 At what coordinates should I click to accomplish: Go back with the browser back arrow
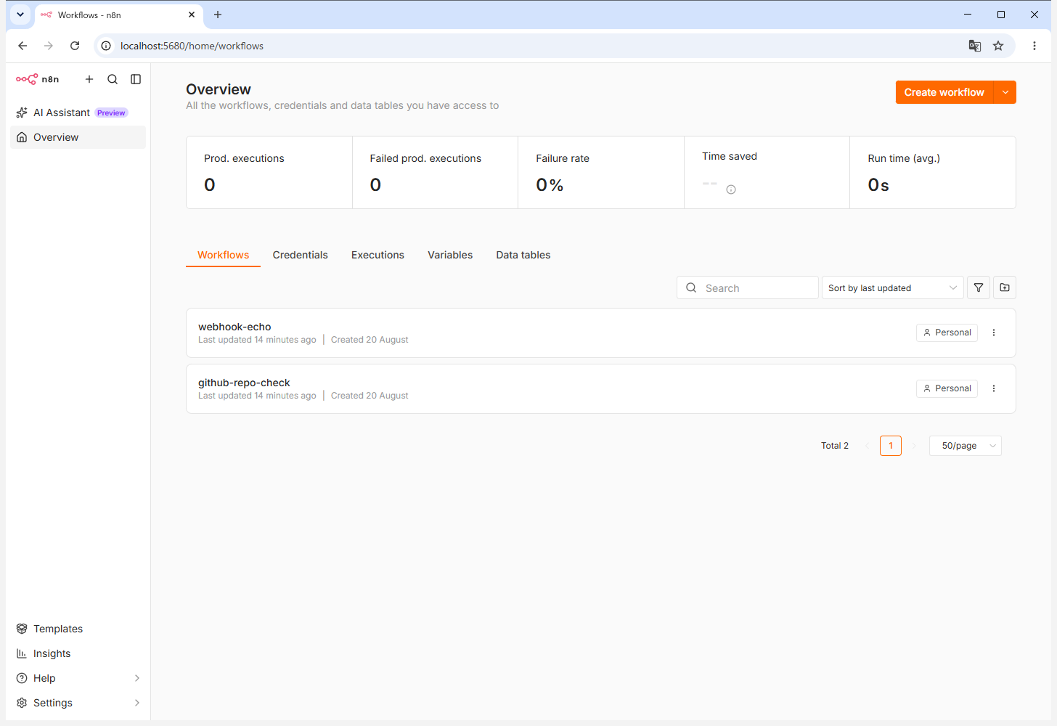[x=23, y=46]
